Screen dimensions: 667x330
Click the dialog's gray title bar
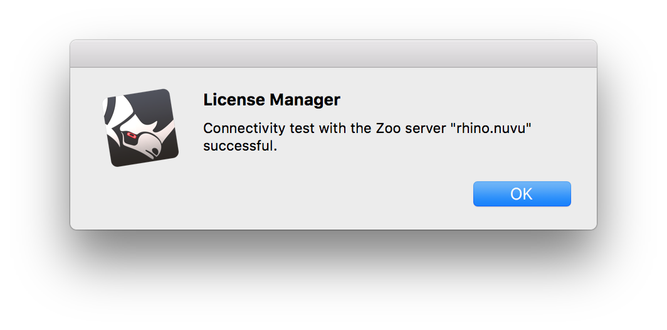333,54
